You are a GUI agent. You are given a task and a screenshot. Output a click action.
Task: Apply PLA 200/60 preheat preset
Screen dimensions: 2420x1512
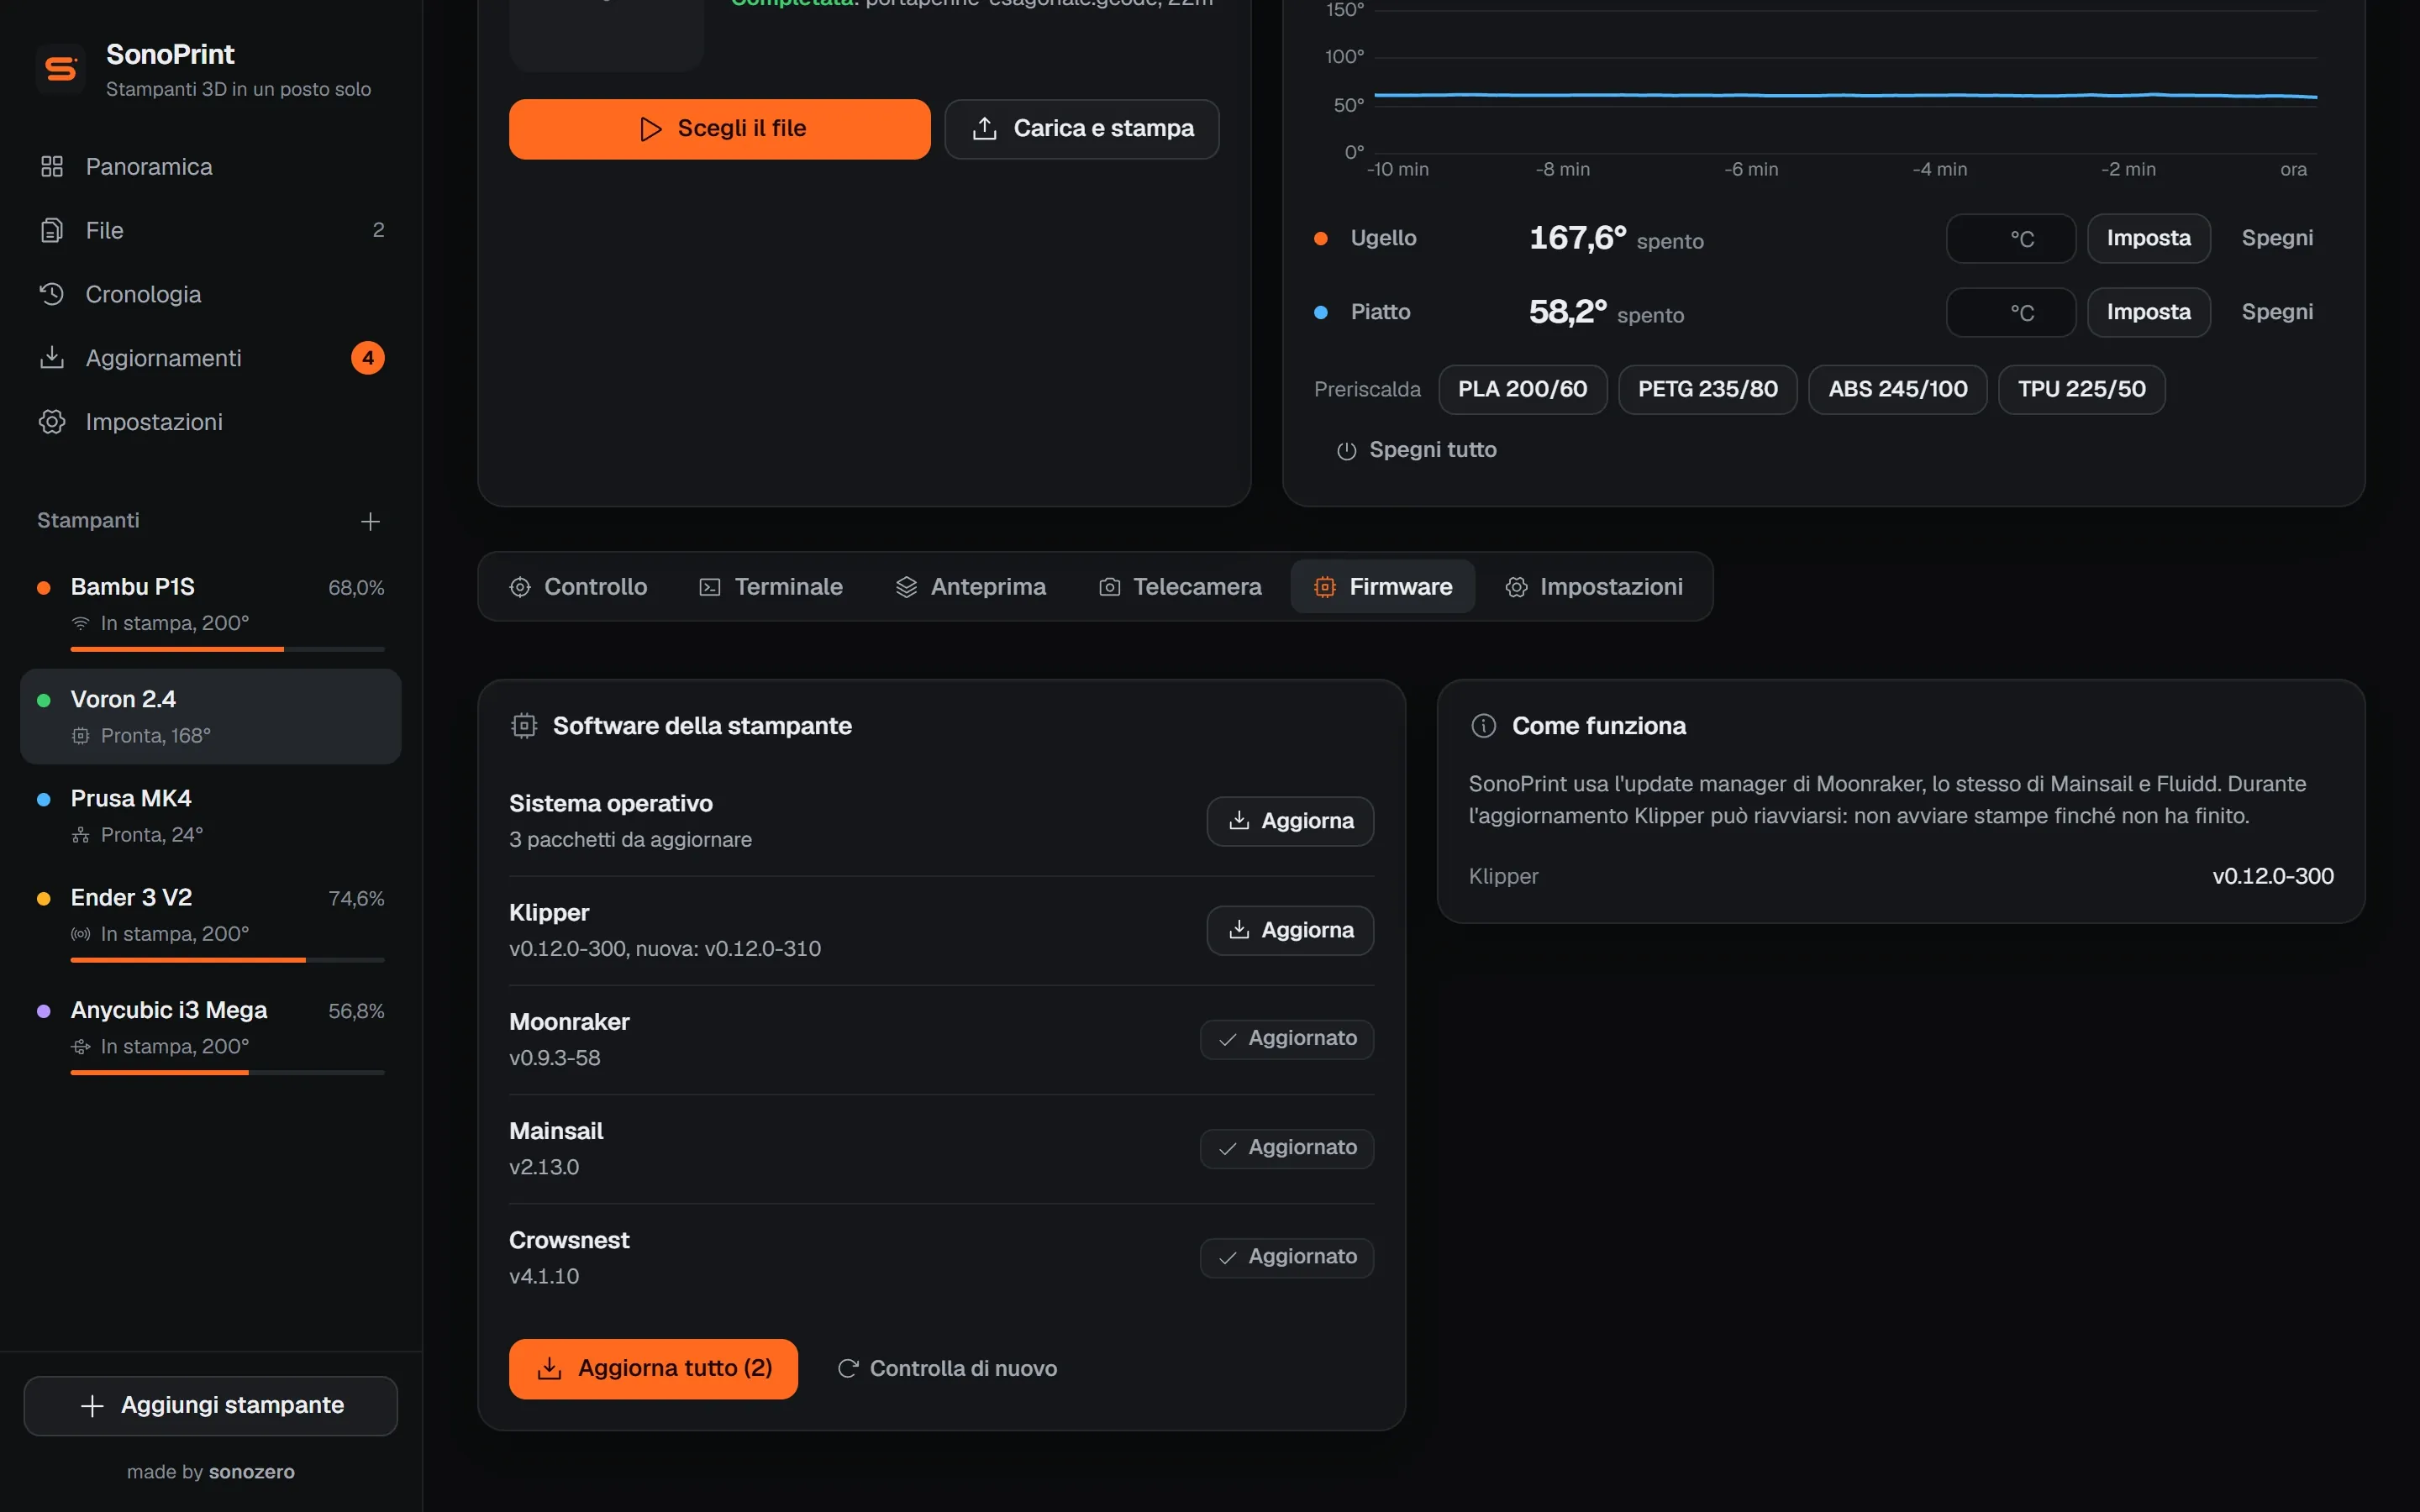point(1522,389)
